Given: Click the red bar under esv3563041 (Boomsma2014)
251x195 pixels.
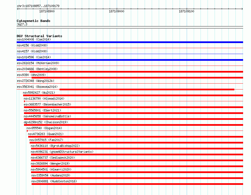Looking at the screenshot, I should click(147, 89).
